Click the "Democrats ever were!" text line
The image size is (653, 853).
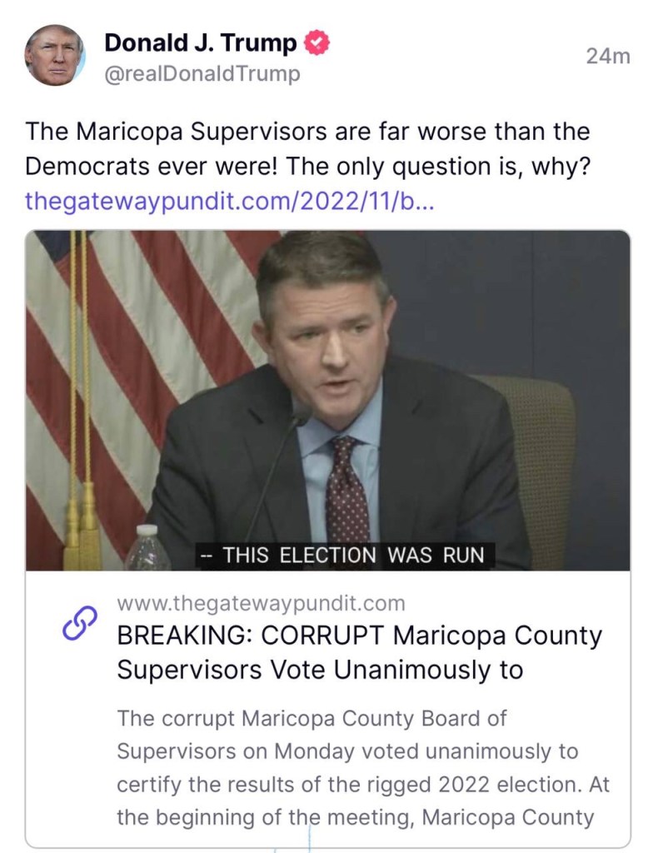click(152, 166)
